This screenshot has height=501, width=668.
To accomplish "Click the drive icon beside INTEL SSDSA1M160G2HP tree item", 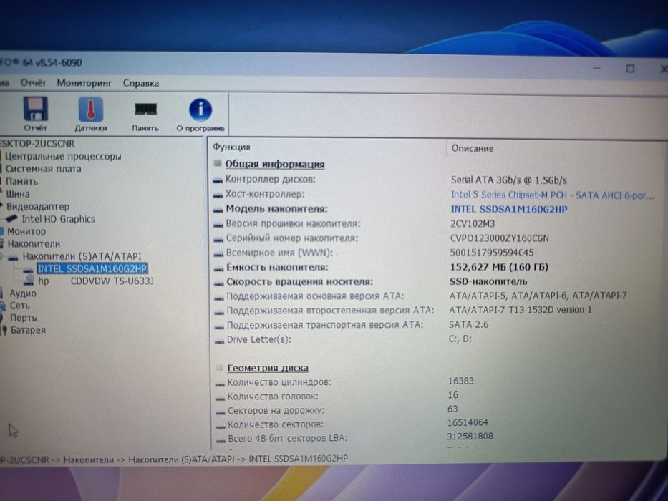I will pyautogui.click(x=29, y=270).
